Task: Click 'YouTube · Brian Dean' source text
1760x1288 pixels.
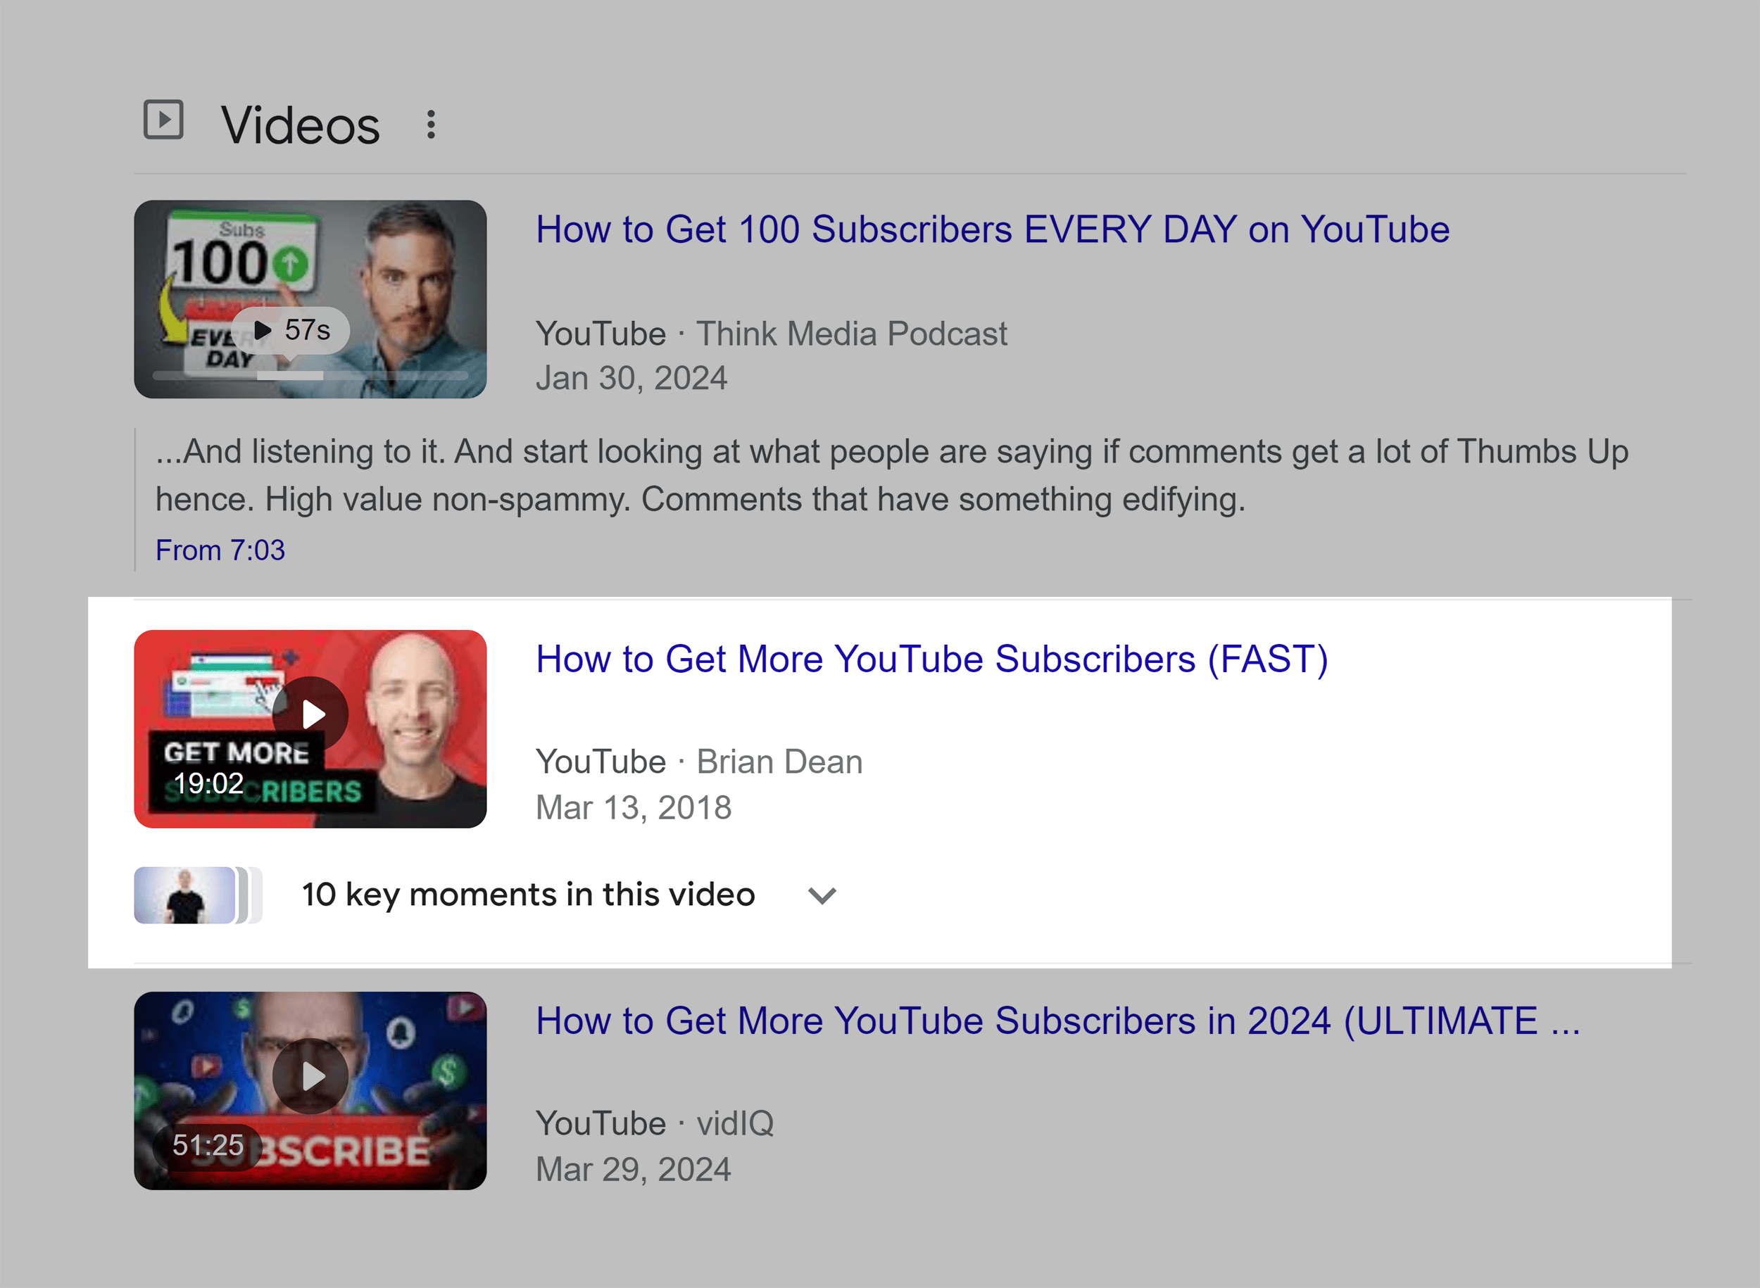Action: tap(700, 762)
